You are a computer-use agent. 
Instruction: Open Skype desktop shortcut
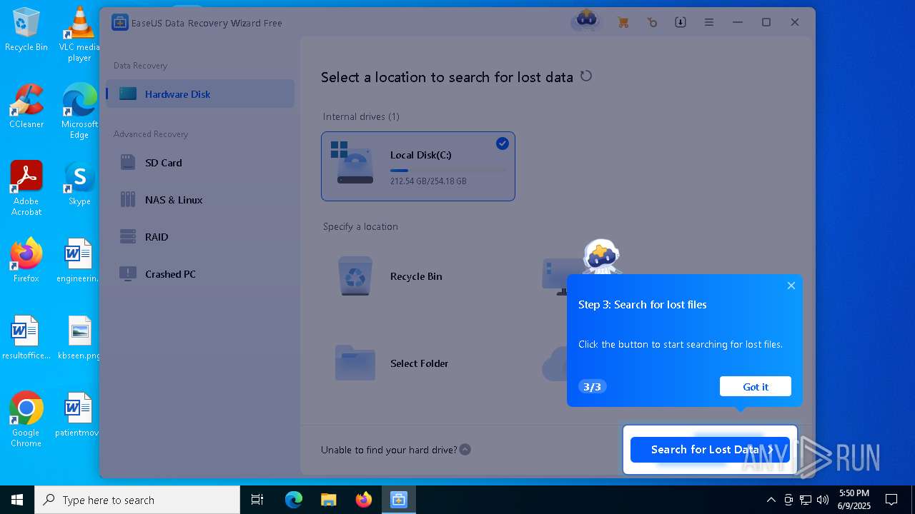79,183
